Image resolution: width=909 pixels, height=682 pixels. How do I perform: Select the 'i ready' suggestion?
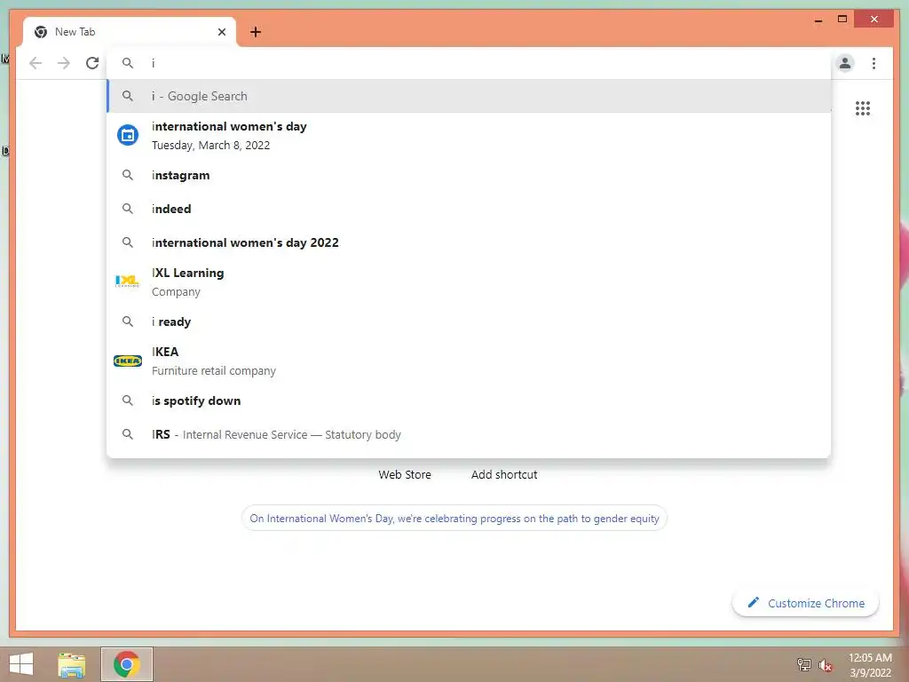click(x=469, y=321)
